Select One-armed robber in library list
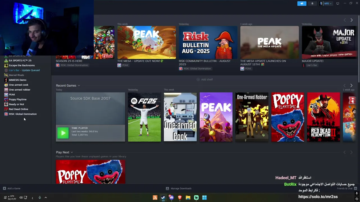360x202 pixels. (x=19, y=90)
